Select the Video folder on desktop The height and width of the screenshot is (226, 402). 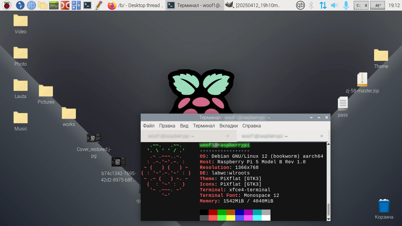21,24
